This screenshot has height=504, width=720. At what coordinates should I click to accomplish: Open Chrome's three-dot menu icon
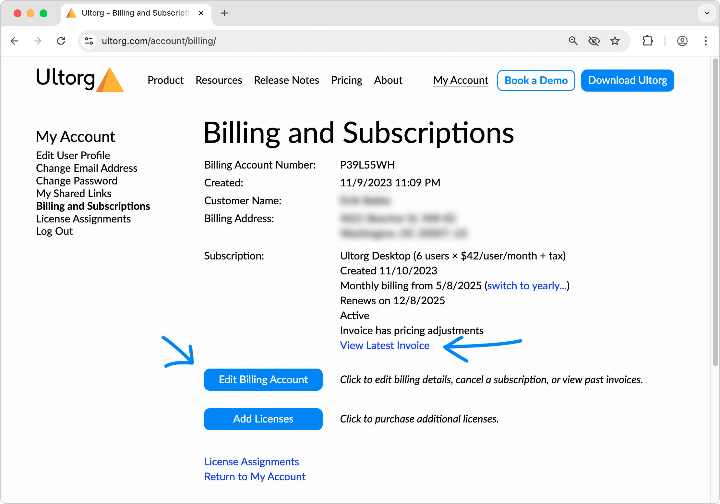click(x=706, y=41)
